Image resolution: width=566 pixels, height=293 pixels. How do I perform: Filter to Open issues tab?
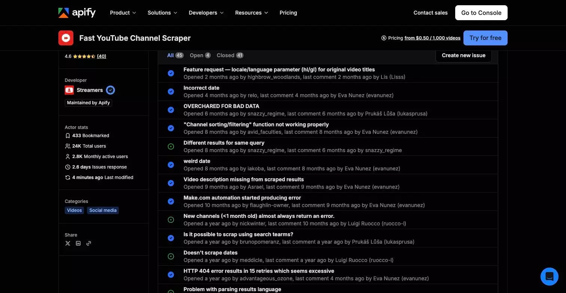200,55
